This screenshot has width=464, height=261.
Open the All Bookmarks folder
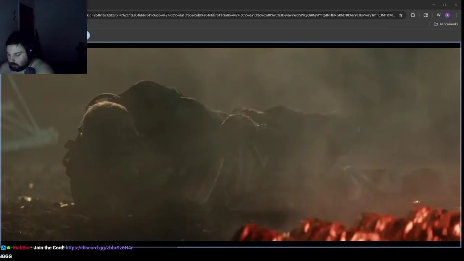click(446, 24)
